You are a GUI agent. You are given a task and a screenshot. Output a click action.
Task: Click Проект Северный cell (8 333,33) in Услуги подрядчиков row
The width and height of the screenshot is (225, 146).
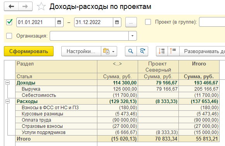point(158,132)
